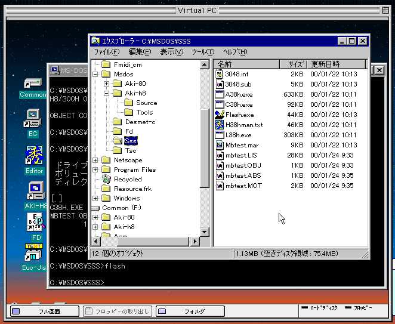The image size is (395, 324).
Task: Launch the Editor desktop shortcut icon
Action: 34,155
